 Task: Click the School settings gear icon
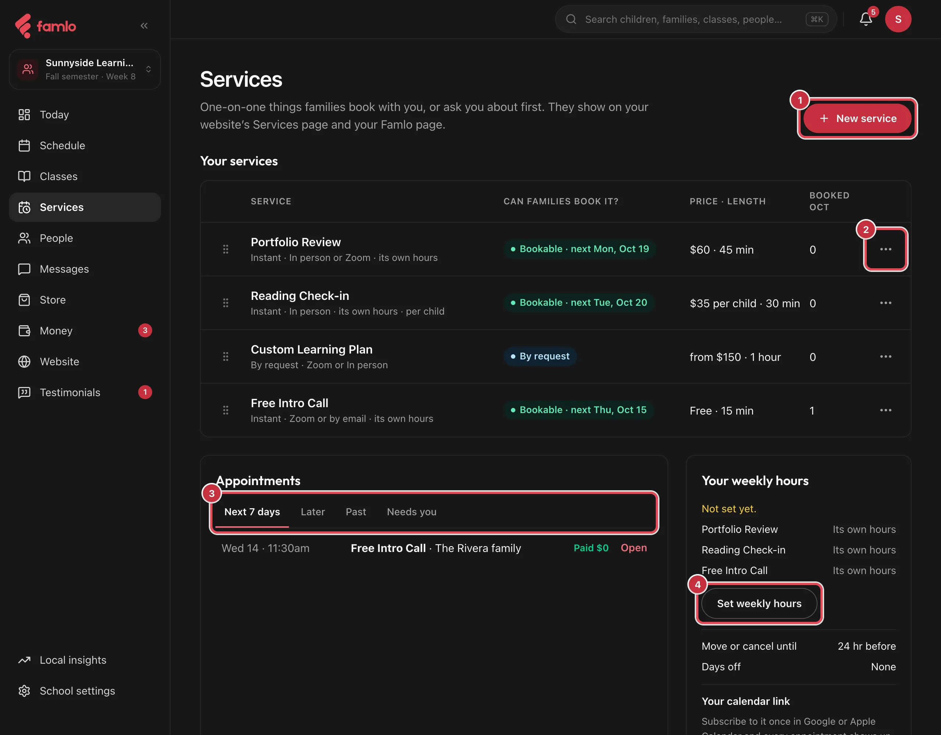point(24,691)
